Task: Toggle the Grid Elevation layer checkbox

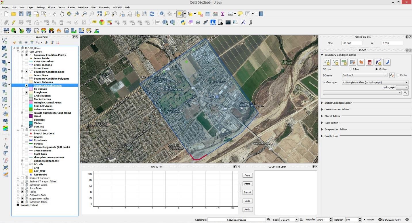Action: point(26,96)
